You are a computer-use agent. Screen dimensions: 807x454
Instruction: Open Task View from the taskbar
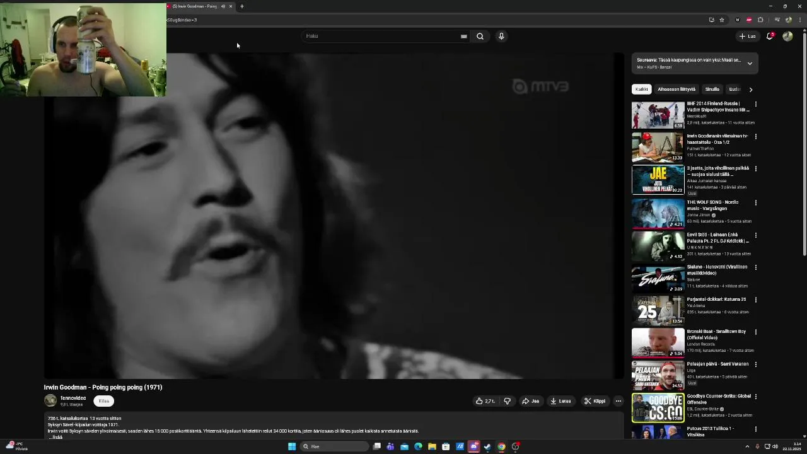pos(376,446)
